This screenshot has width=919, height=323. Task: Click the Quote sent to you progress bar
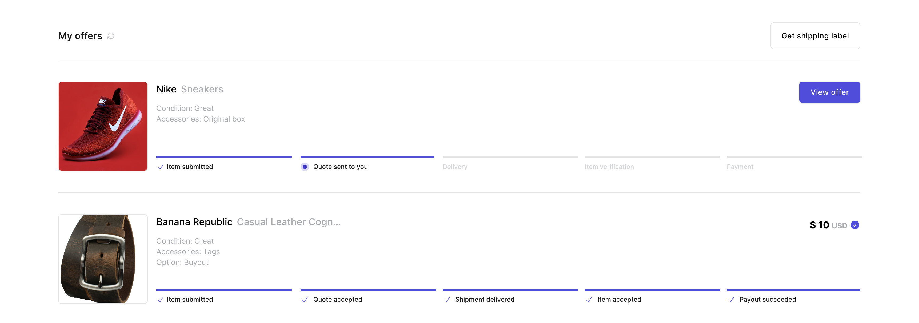pyautogui.click(x=367, y=157)
